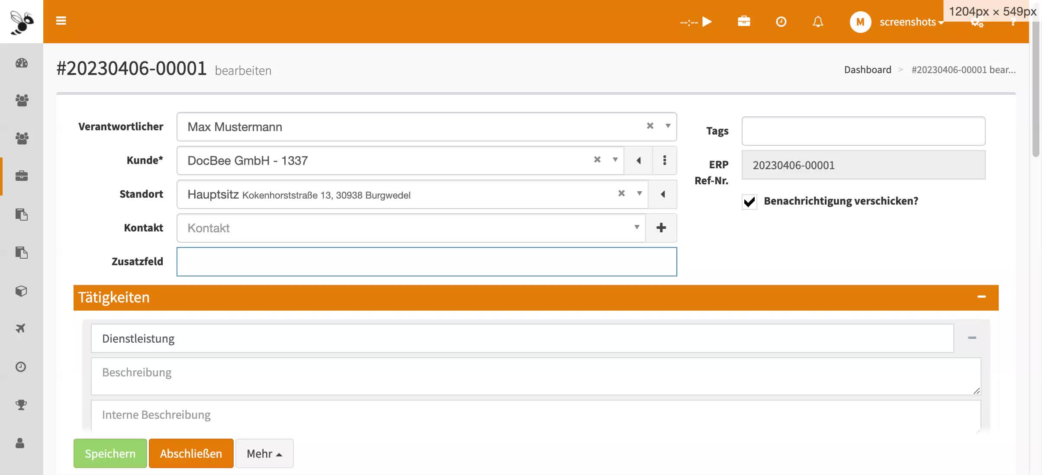Open notifications bell icon

click(818, 22)
